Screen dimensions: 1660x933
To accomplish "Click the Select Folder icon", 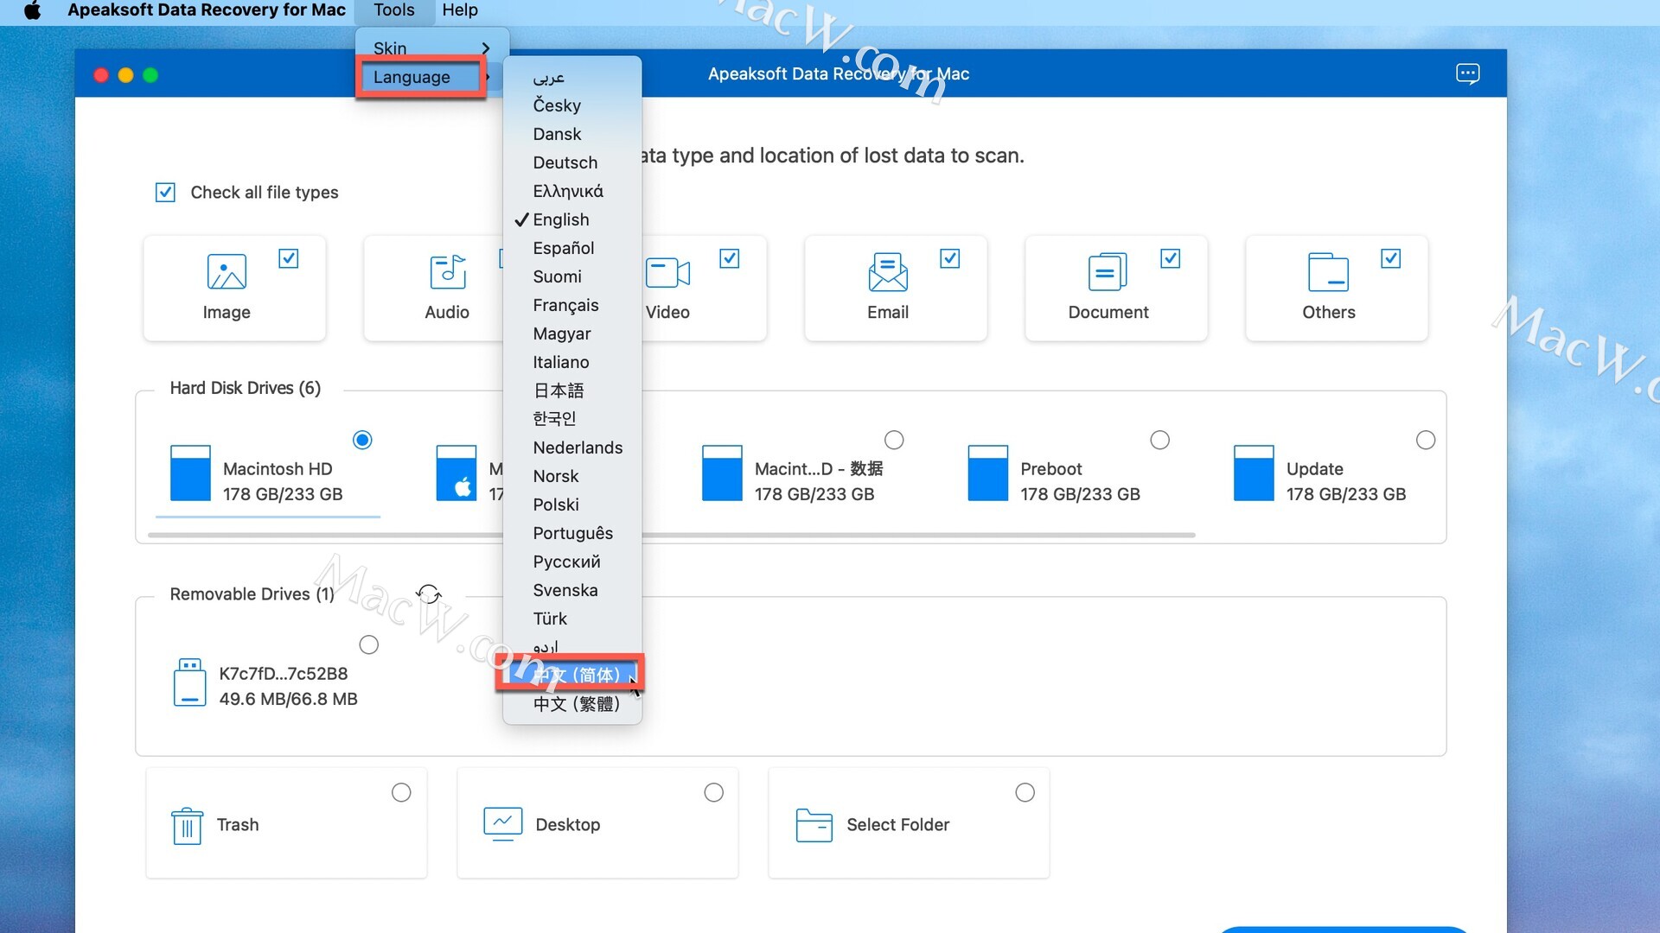I will point(814,825).
